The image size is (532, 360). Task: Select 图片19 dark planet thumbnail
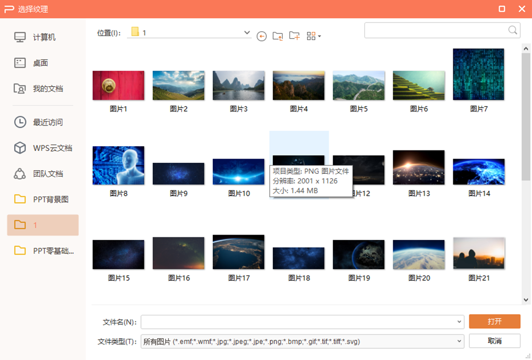point(359,255)
